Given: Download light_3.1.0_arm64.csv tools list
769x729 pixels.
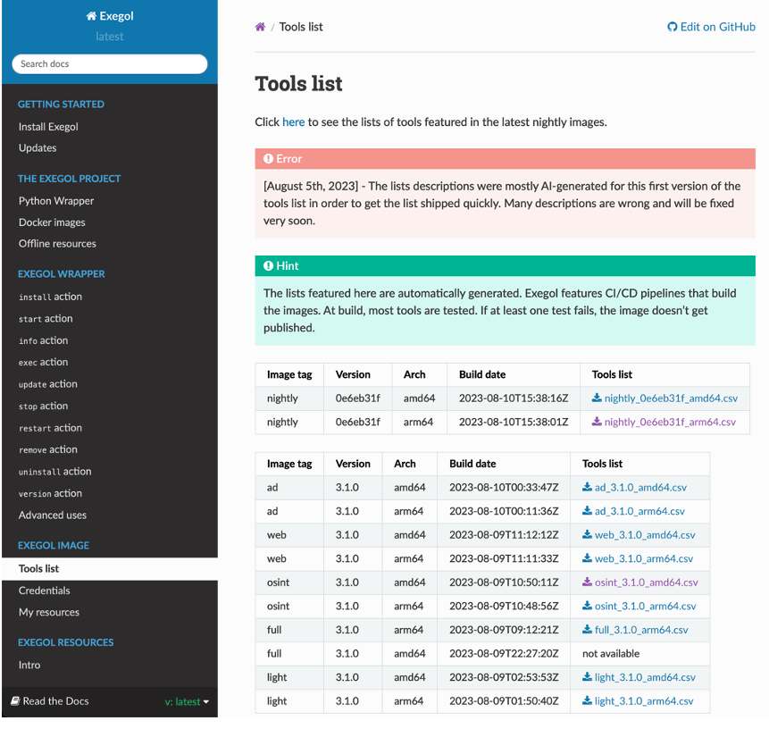Looking at the screenshot, I should click(x=637, y=701).
